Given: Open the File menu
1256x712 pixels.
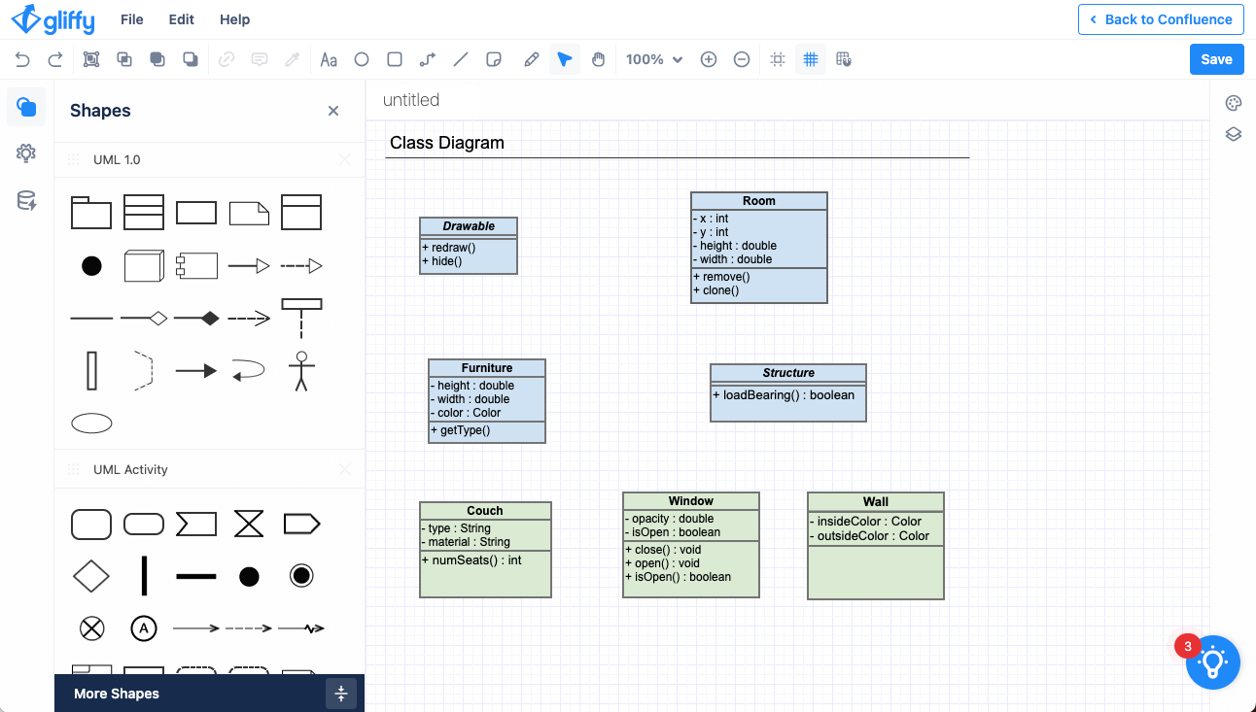Looking at the screenshot, I should [x=131, y=19].
